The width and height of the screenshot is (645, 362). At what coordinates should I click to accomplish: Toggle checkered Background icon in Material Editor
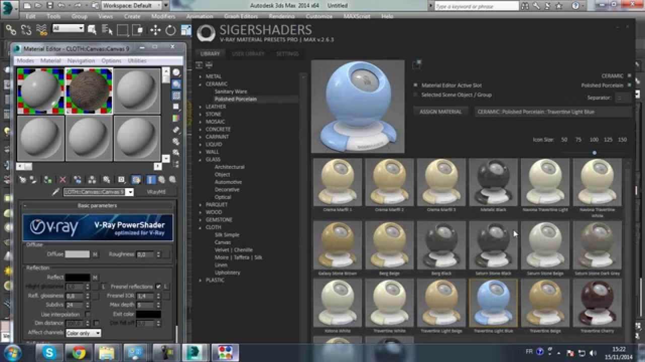click(x=176, y=96)
